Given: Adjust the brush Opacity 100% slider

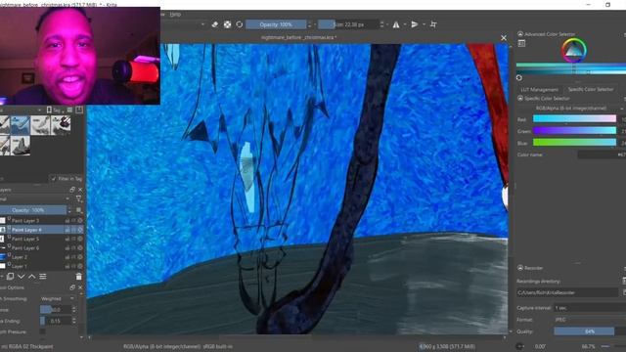Looking at the screenshot, I should [276, 24].
